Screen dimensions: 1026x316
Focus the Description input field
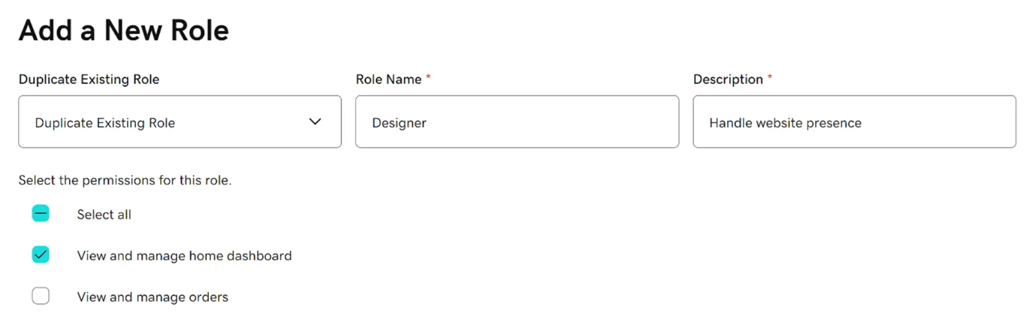(x=854, y=122)
